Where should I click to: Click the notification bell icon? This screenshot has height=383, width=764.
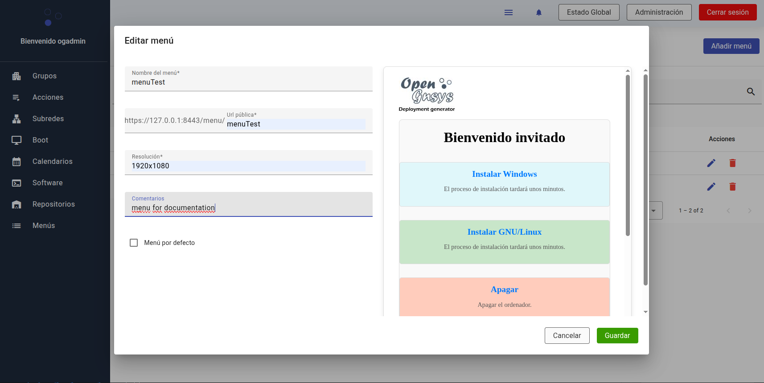click(x=538, y=12)
